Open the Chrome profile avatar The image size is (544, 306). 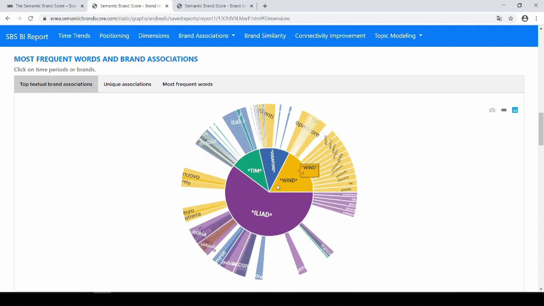pyautogui.click(x=525, y=18)
